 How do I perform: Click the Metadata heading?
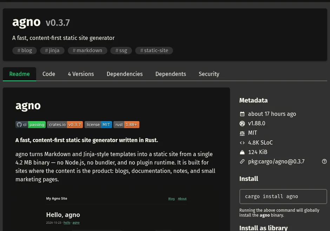(x=253, y=100)
